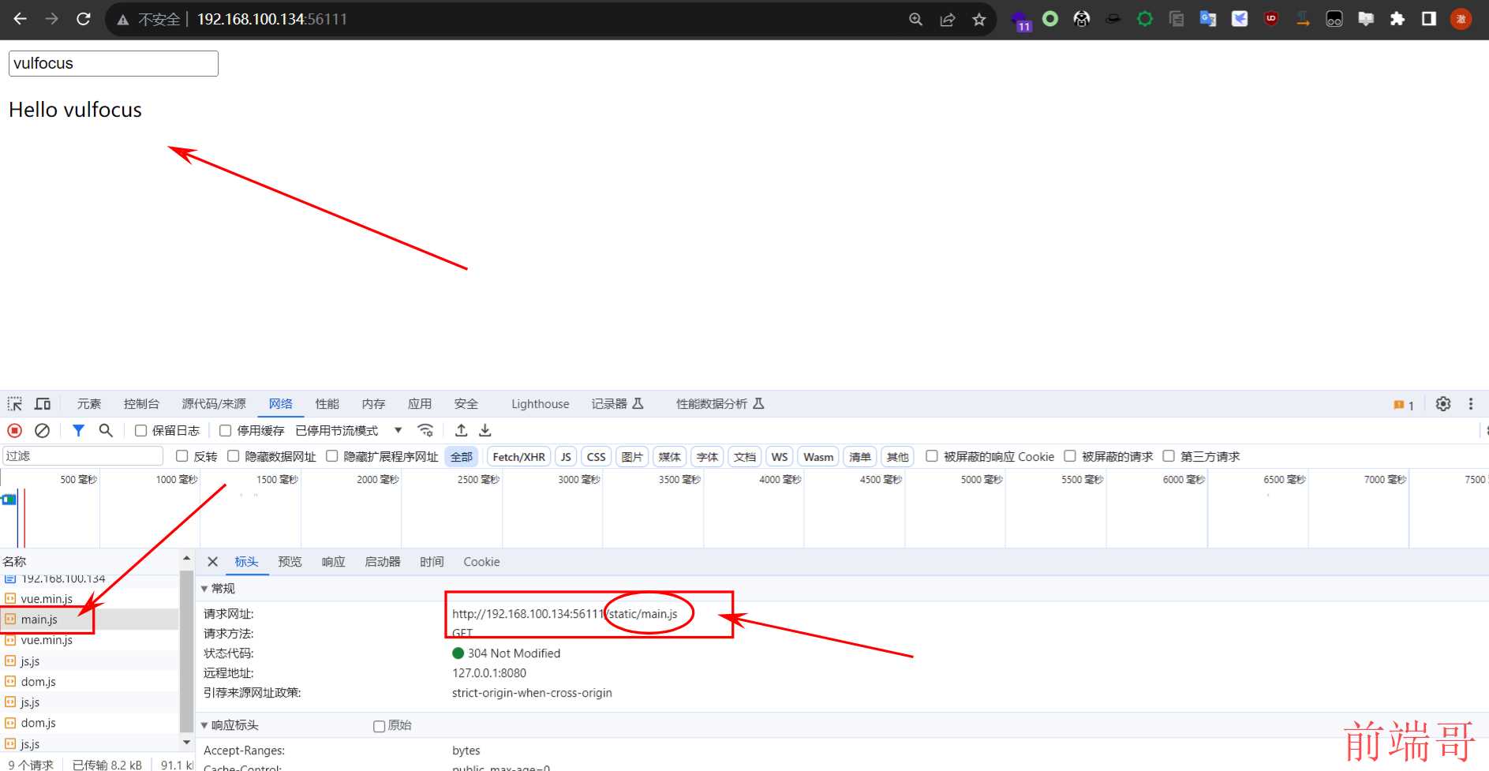The width and height of the screenshot is (1489, 771).
Task: Click the 304 Not Modified status text
Action: point(514,653)
